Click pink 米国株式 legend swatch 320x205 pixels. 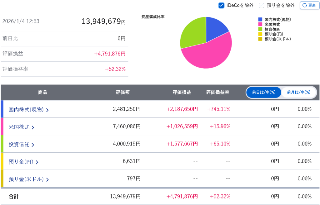tap(260, 24)
